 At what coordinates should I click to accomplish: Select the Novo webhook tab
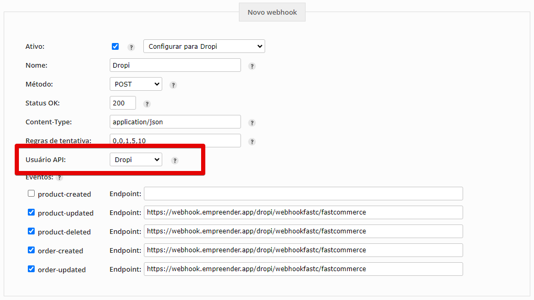(272, 12)
